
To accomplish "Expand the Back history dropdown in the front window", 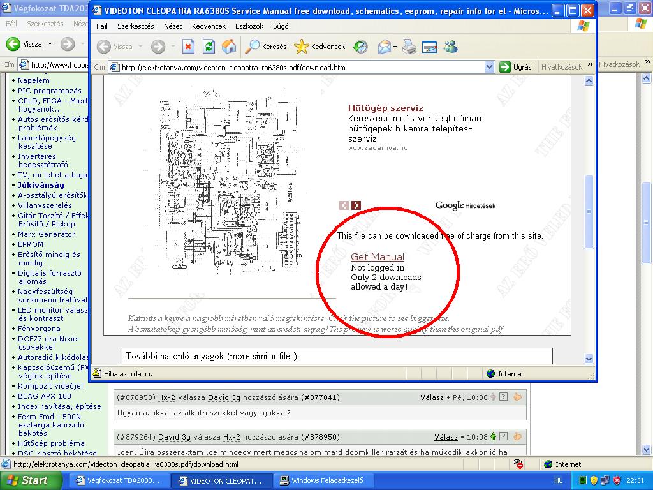I will [140, 47].
